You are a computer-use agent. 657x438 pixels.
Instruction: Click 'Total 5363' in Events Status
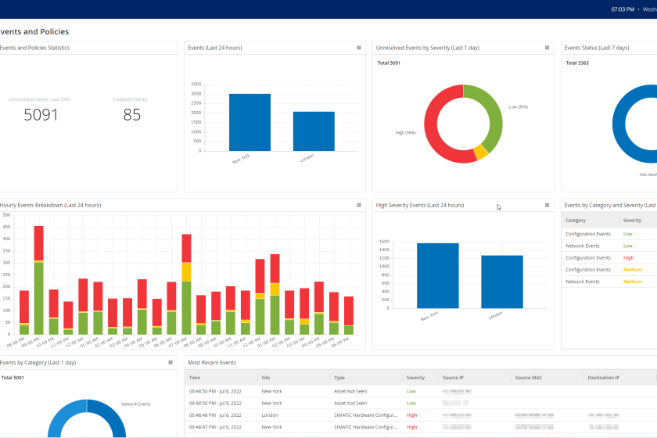577,63
